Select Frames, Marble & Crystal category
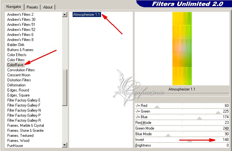Image resolution: width=232 pixels, height=151 pixels. 26,125
